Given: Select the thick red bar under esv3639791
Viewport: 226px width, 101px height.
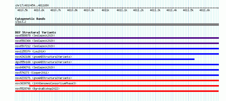Looking at the screenshot, I should coord(124,86).
